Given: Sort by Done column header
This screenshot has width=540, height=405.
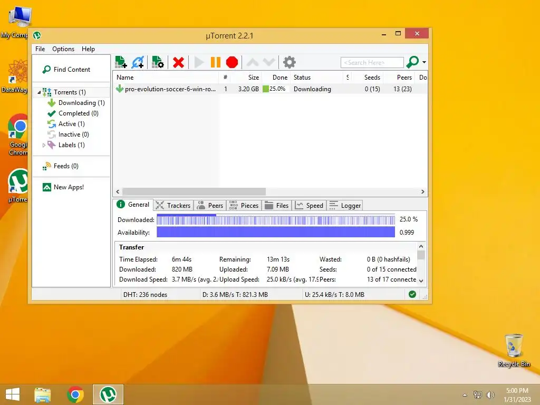Looking at the screenshot, I should 276,78.
